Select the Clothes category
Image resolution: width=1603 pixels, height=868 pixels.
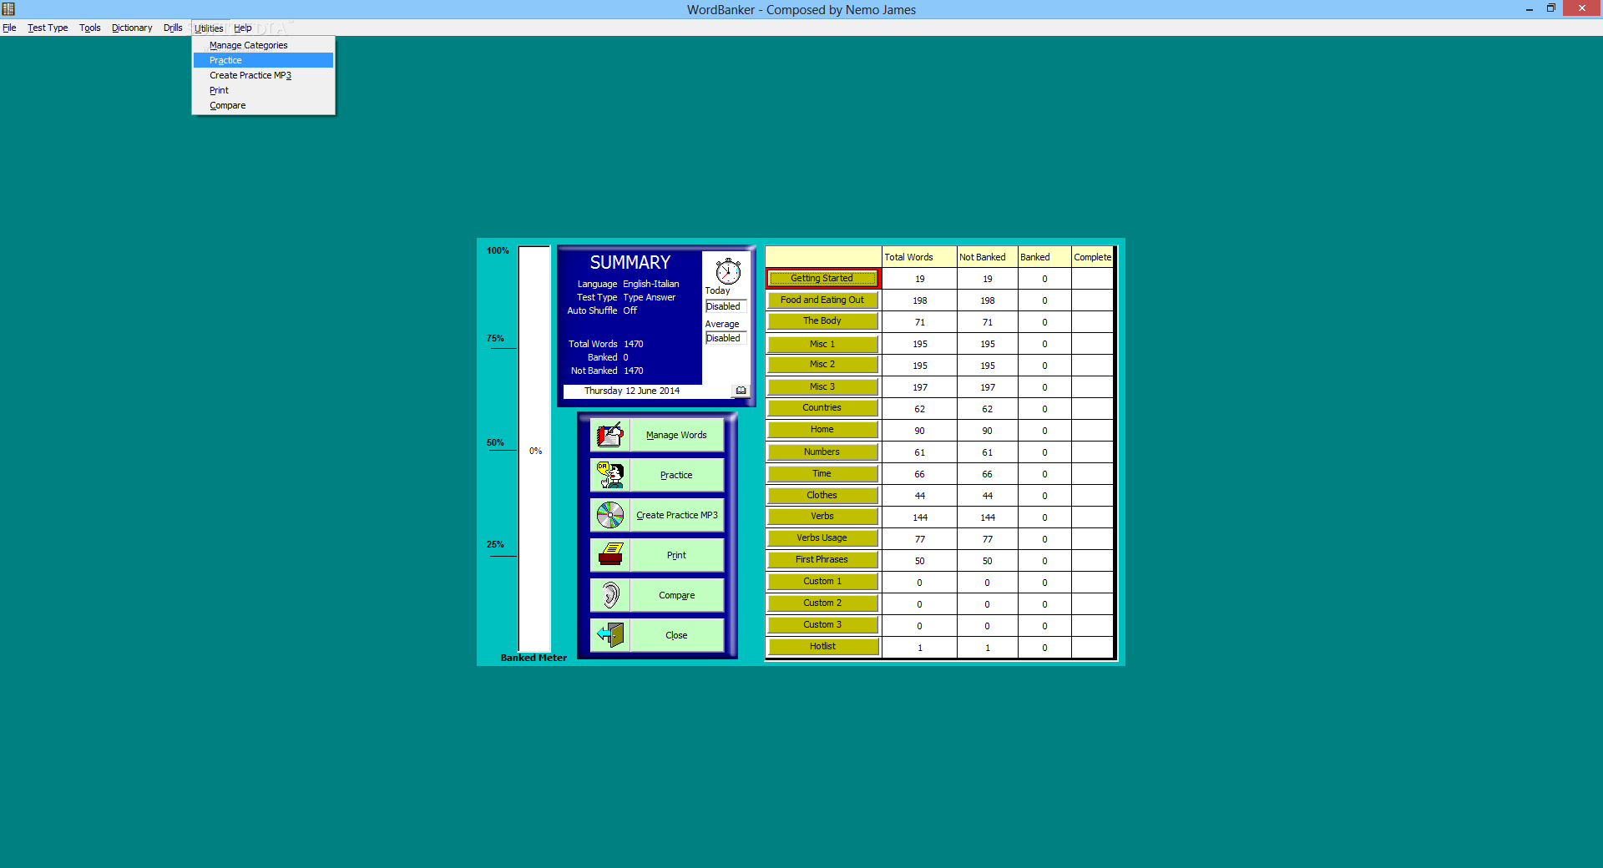tap(822, 495)
